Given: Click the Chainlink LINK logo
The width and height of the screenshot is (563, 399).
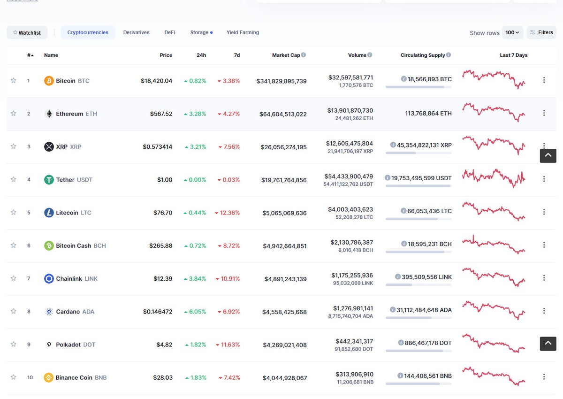Looking at the screenshot, I should (x=49, y=278).
